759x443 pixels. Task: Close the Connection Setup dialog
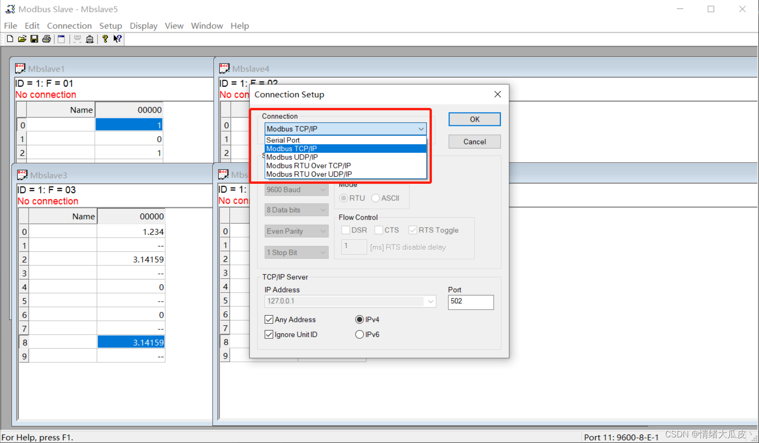498,94
